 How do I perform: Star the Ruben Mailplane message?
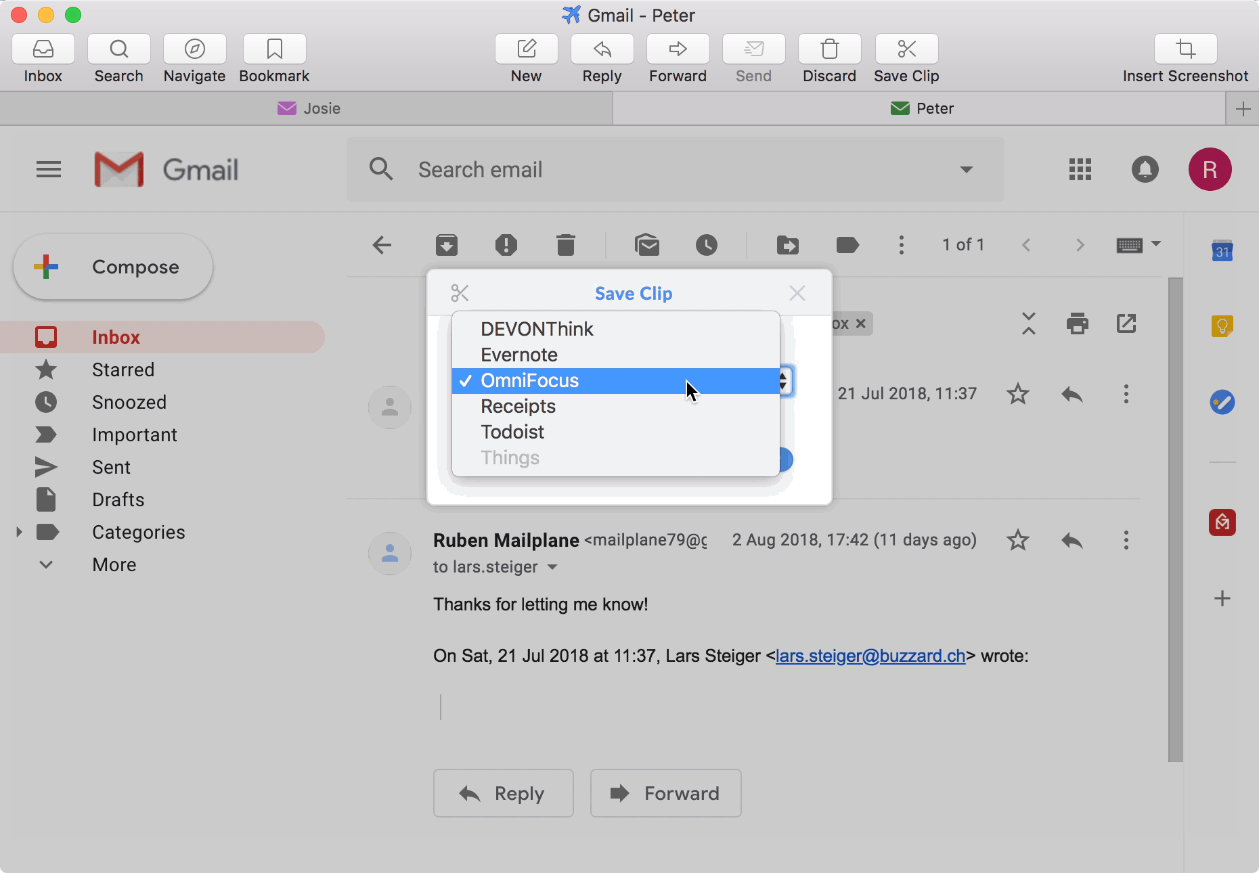[1018, 540]
